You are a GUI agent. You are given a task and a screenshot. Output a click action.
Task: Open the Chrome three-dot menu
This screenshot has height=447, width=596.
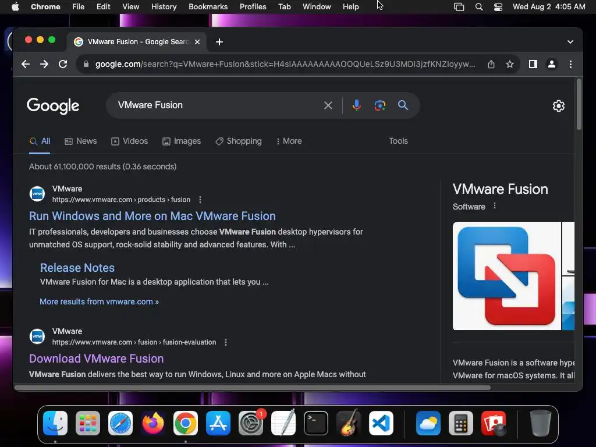tap(570, 64)
